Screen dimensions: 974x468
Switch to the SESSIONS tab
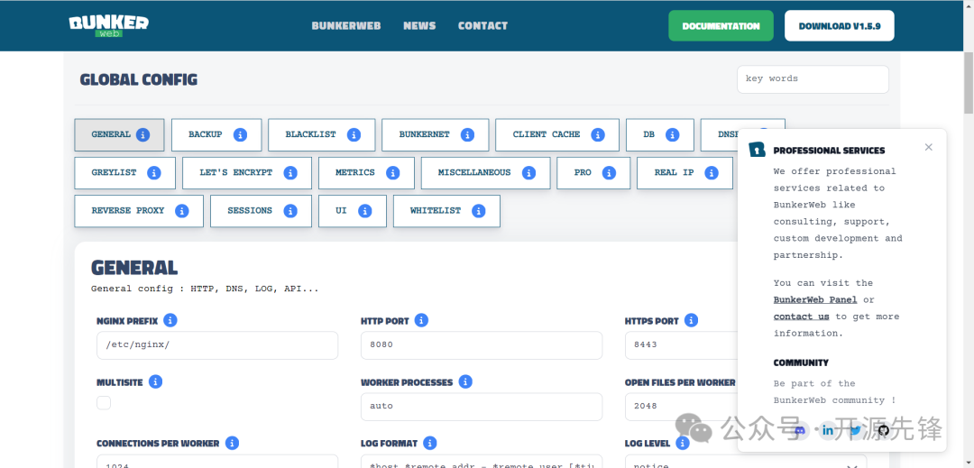261,211
